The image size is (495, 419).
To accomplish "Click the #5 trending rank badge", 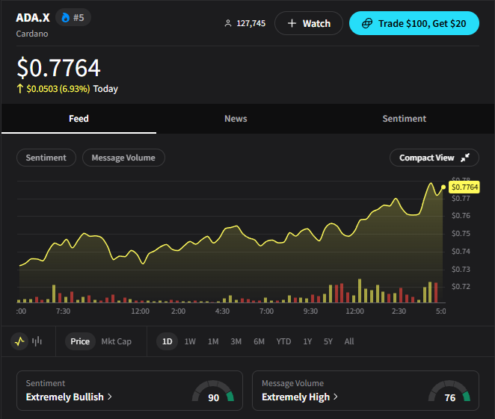I will pos(73,17).
